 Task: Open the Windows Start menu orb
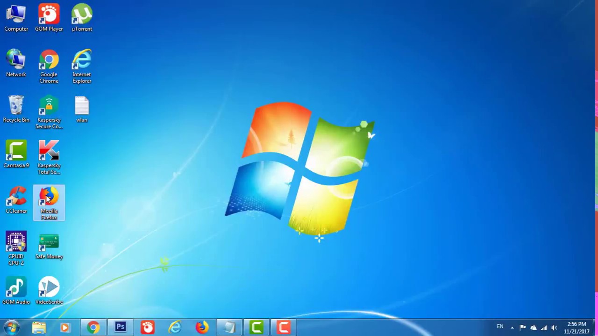coord(12,328)
